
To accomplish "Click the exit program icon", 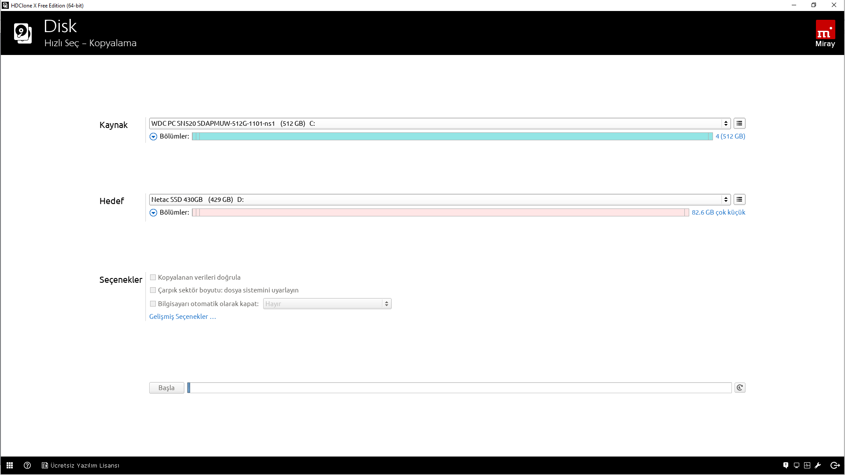I will [835, 465].
